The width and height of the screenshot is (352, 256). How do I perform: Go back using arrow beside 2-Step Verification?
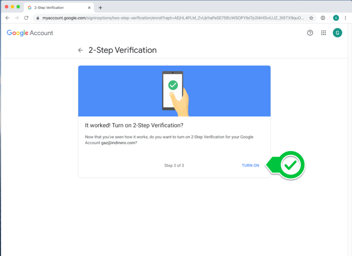point(80,50)
